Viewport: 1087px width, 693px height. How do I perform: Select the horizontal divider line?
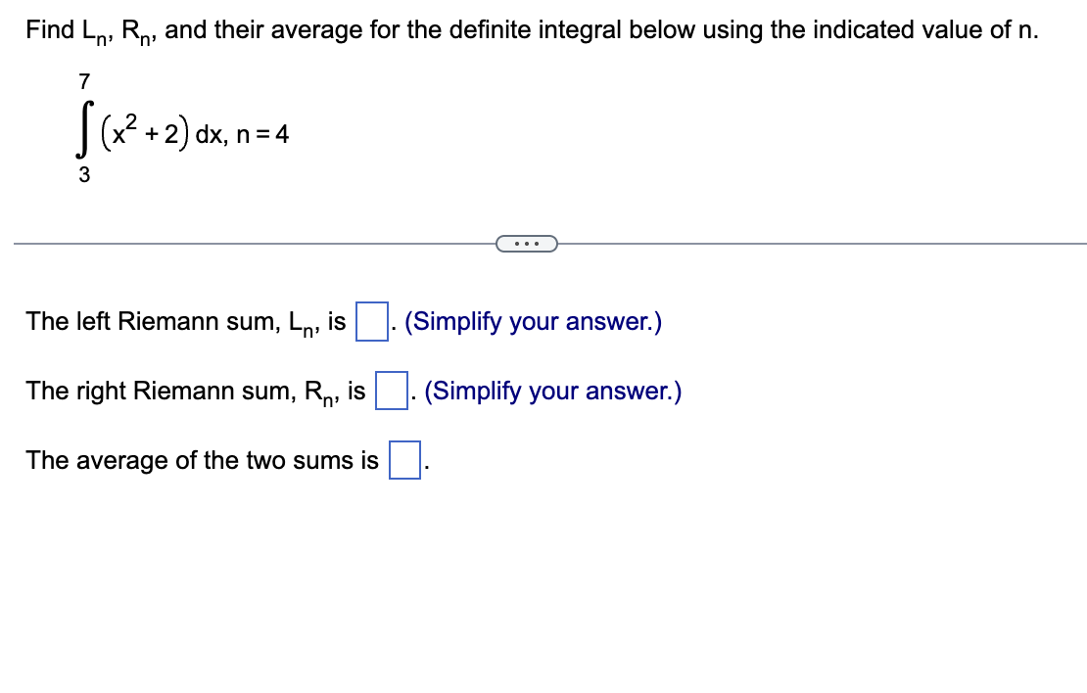point(245,243)
